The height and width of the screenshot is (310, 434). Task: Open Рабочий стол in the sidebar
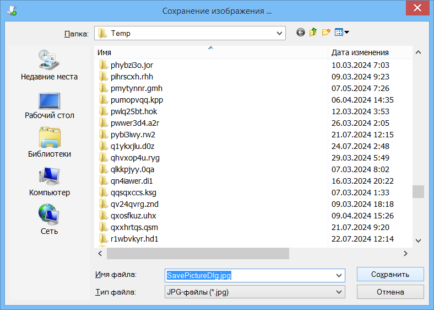pos(49,106)
